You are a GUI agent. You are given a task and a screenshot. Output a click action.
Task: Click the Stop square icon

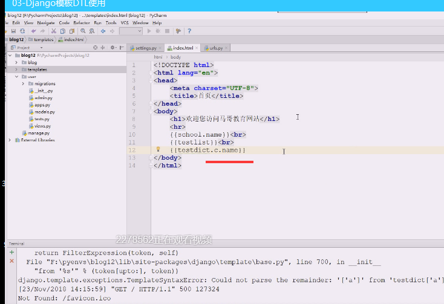tap(167, 31)
